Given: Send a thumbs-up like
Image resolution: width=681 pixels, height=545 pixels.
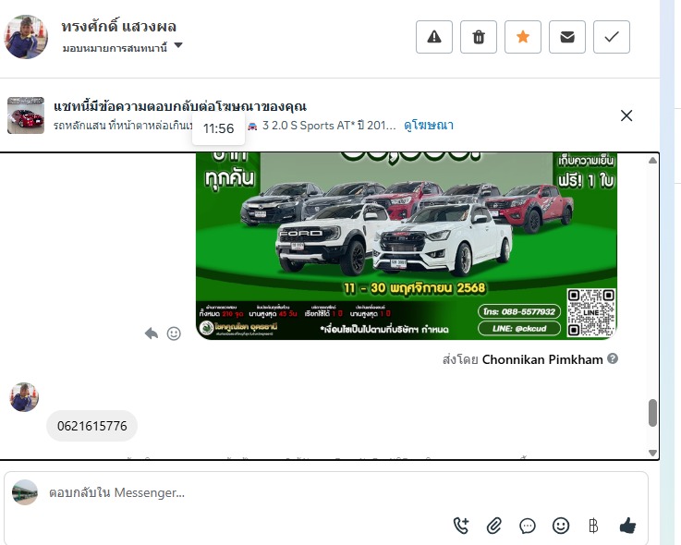Looking at the screenshot, I should coord(627,526).
